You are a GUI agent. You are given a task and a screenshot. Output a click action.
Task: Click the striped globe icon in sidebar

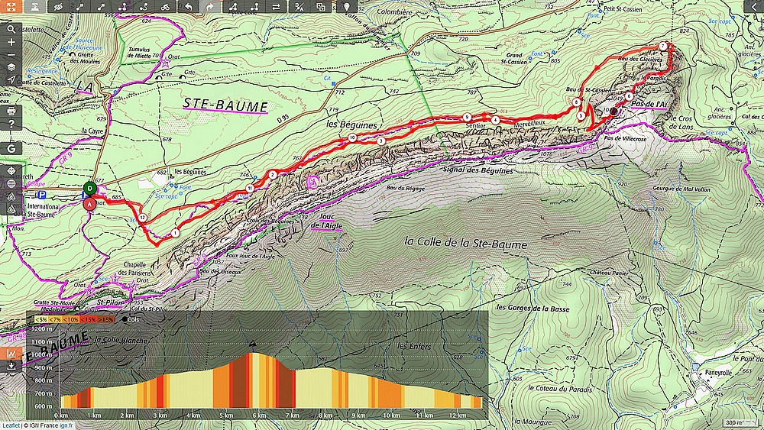pyautogui.click(x=11, y=183)
